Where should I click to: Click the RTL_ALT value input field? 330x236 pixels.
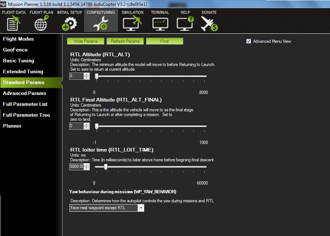click(76, 76)
